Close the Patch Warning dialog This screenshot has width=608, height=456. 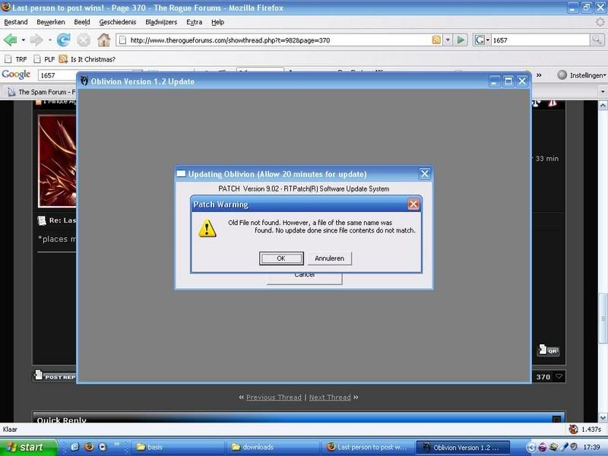tap(413, 204)
